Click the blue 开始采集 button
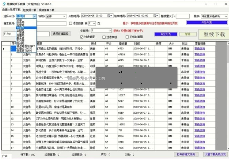 (x=207, y=23)
